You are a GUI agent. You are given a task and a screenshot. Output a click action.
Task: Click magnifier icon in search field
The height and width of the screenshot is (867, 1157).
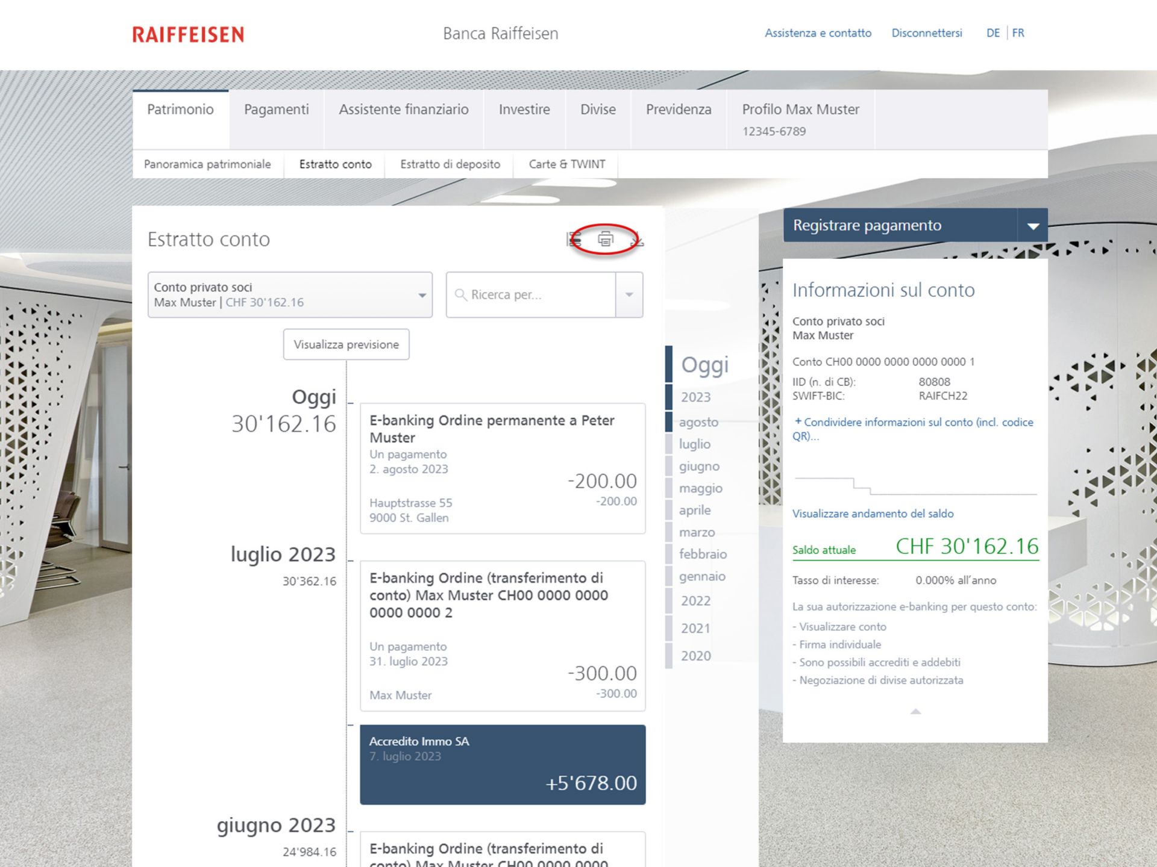pyautogui.click(x=460, y=295)
